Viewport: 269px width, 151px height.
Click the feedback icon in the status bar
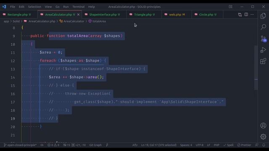(257, 145)
